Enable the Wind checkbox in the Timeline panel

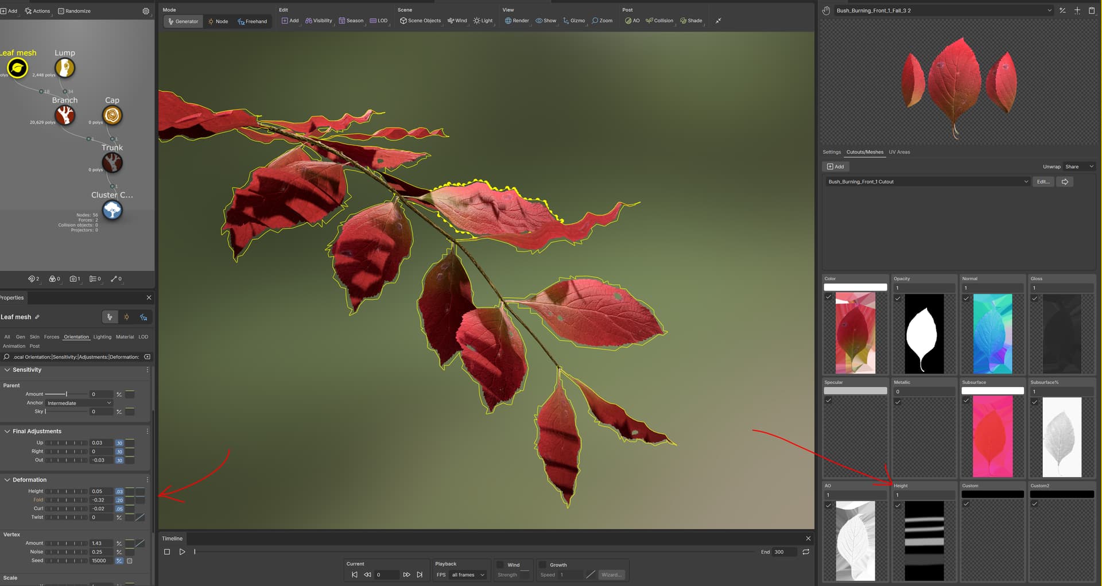point(499,564)
